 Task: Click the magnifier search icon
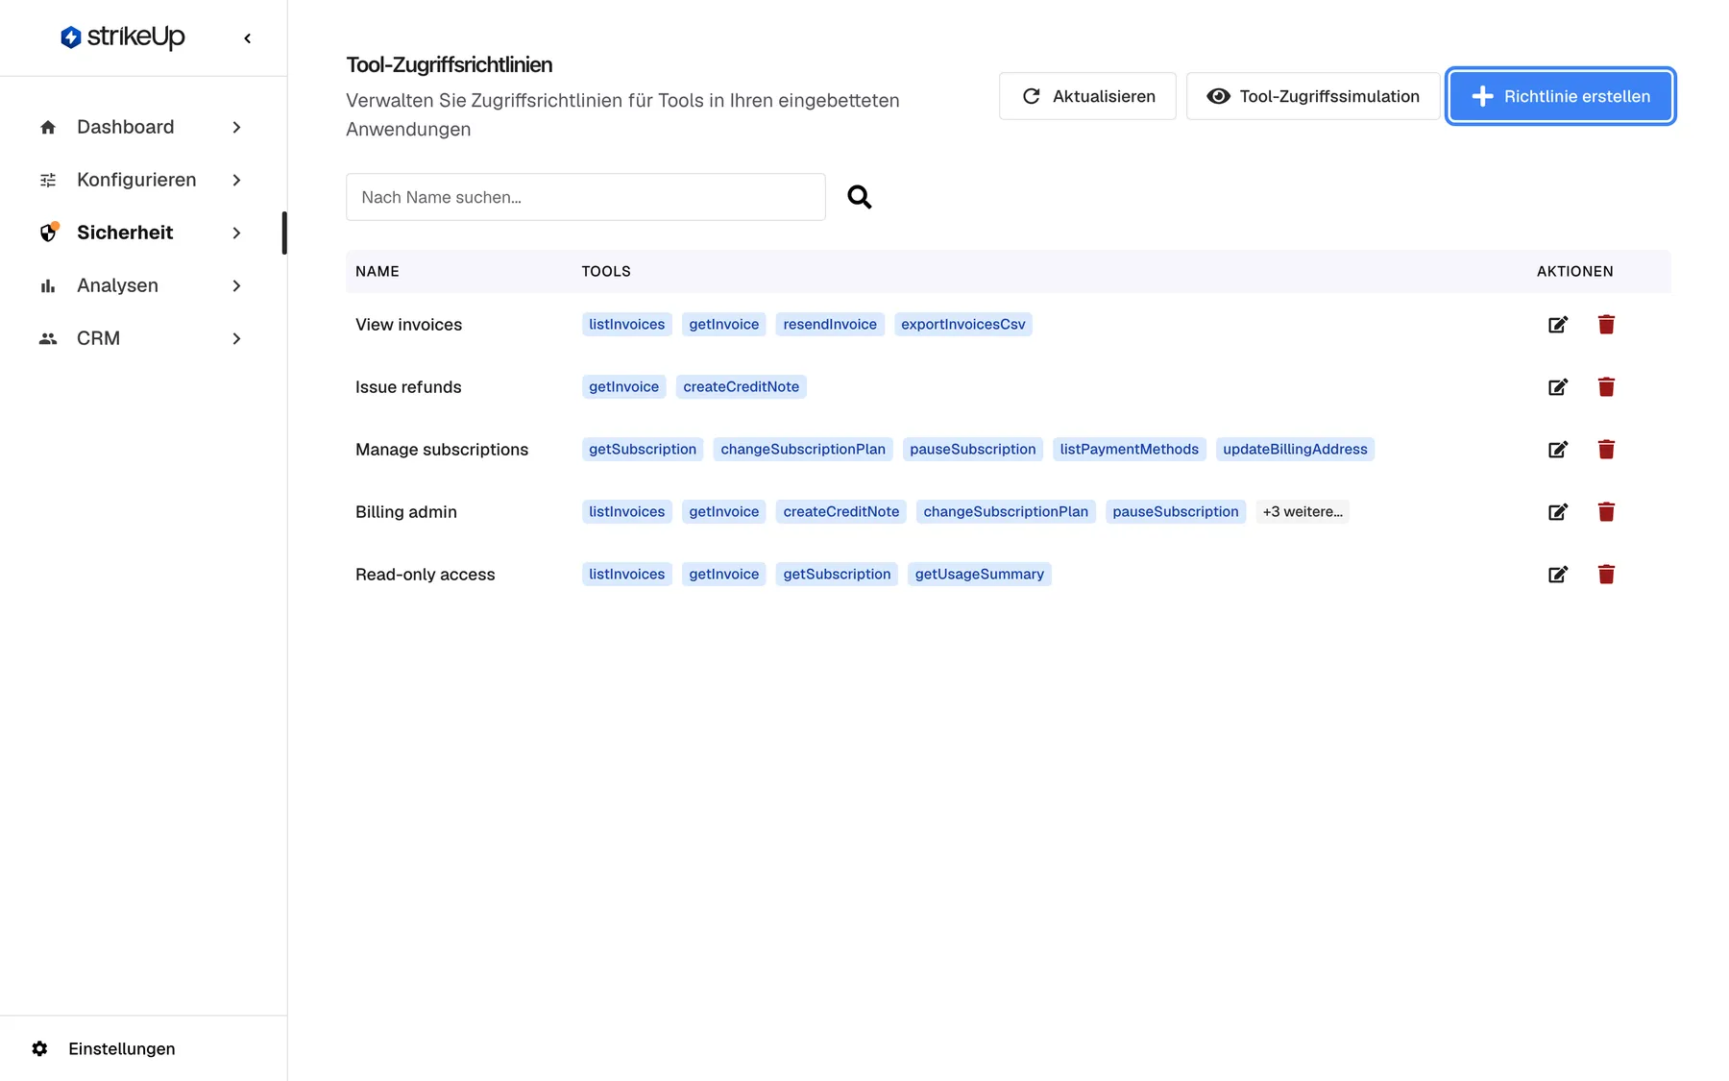(x=860, y=197)
